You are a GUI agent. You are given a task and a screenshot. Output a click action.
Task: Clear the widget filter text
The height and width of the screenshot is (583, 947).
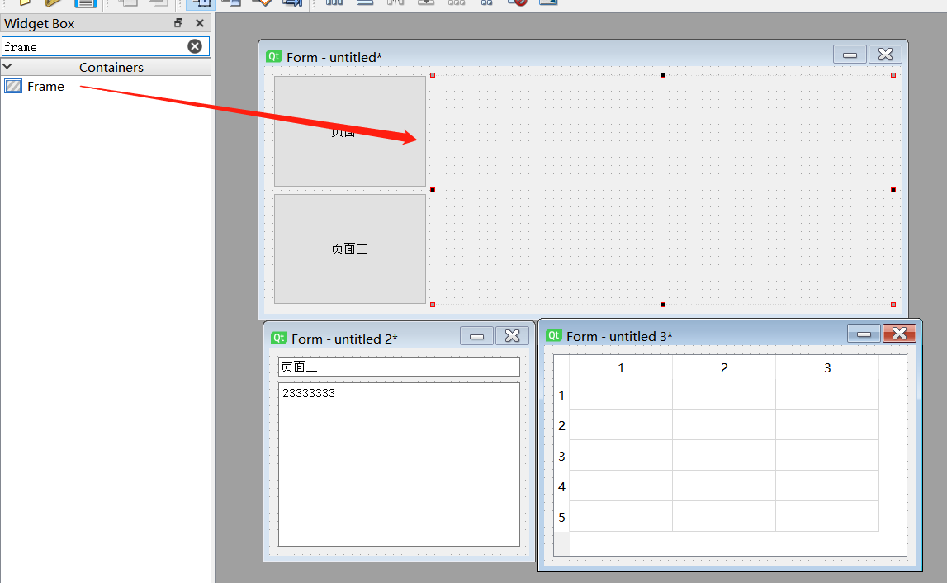[x=195, y=46]
